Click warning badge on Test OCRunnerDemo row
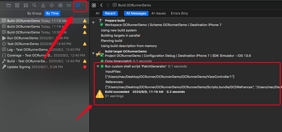The image size is (282, 132). click(85, 44)
